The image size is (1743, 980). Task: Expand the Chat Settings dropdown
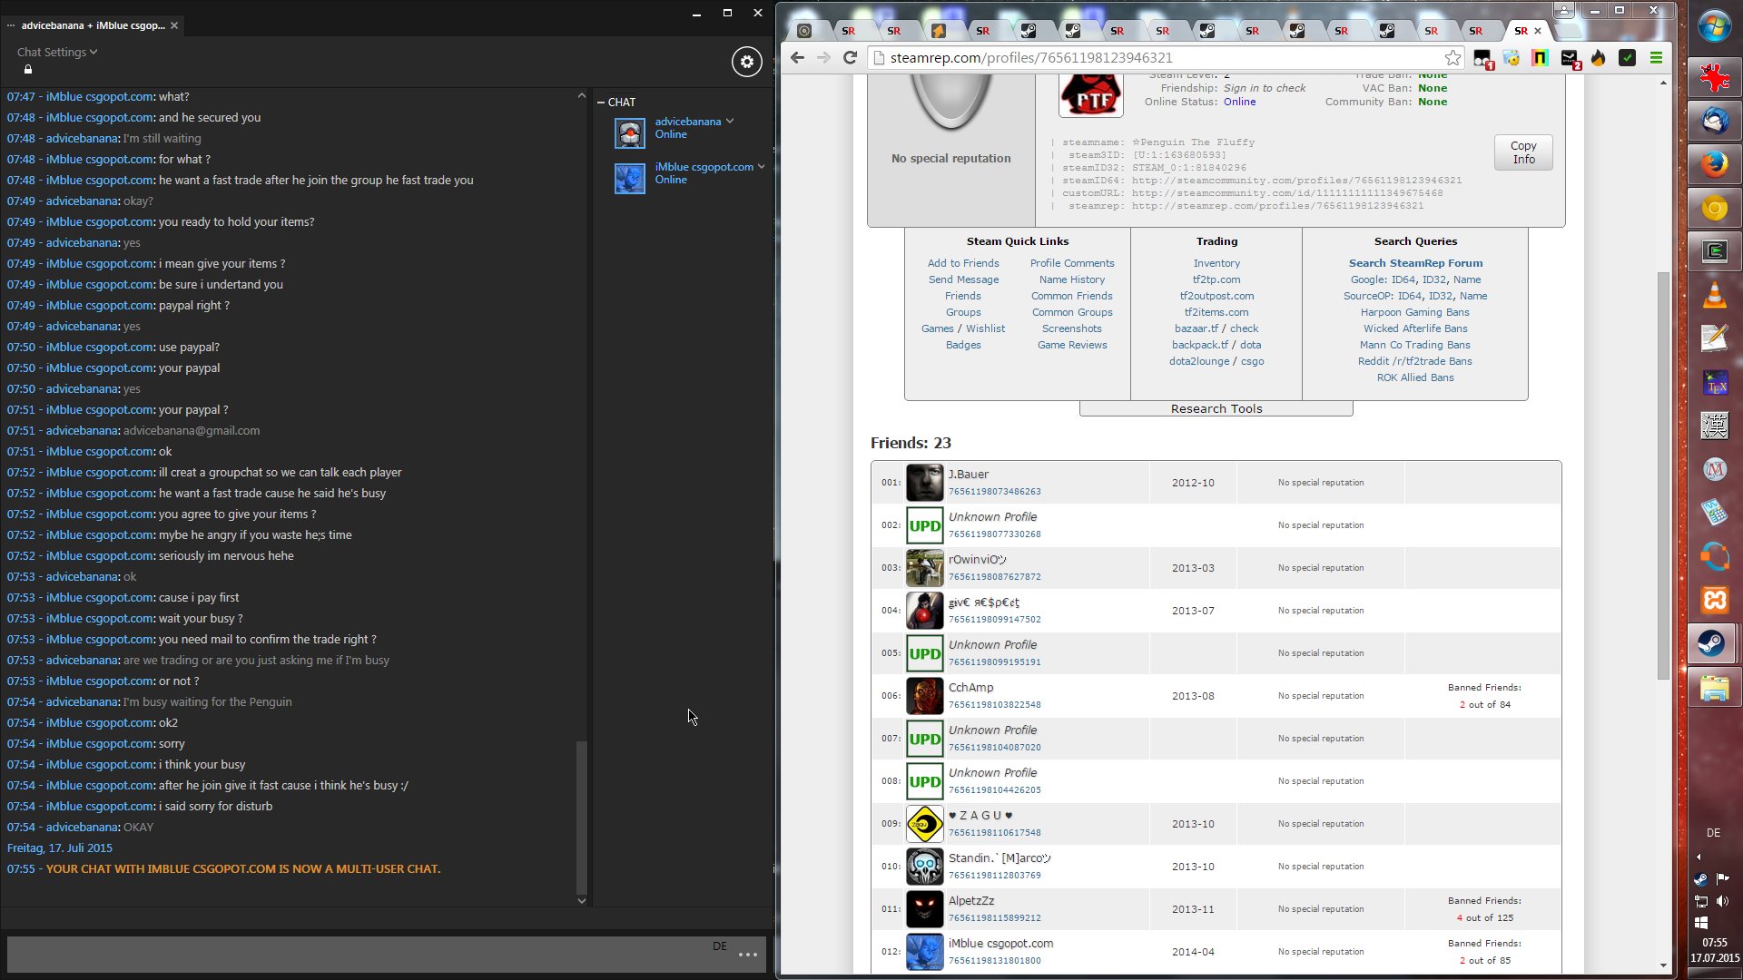(x=57, y=53)
